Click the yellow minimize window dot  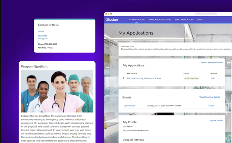[x=109, y=14]
